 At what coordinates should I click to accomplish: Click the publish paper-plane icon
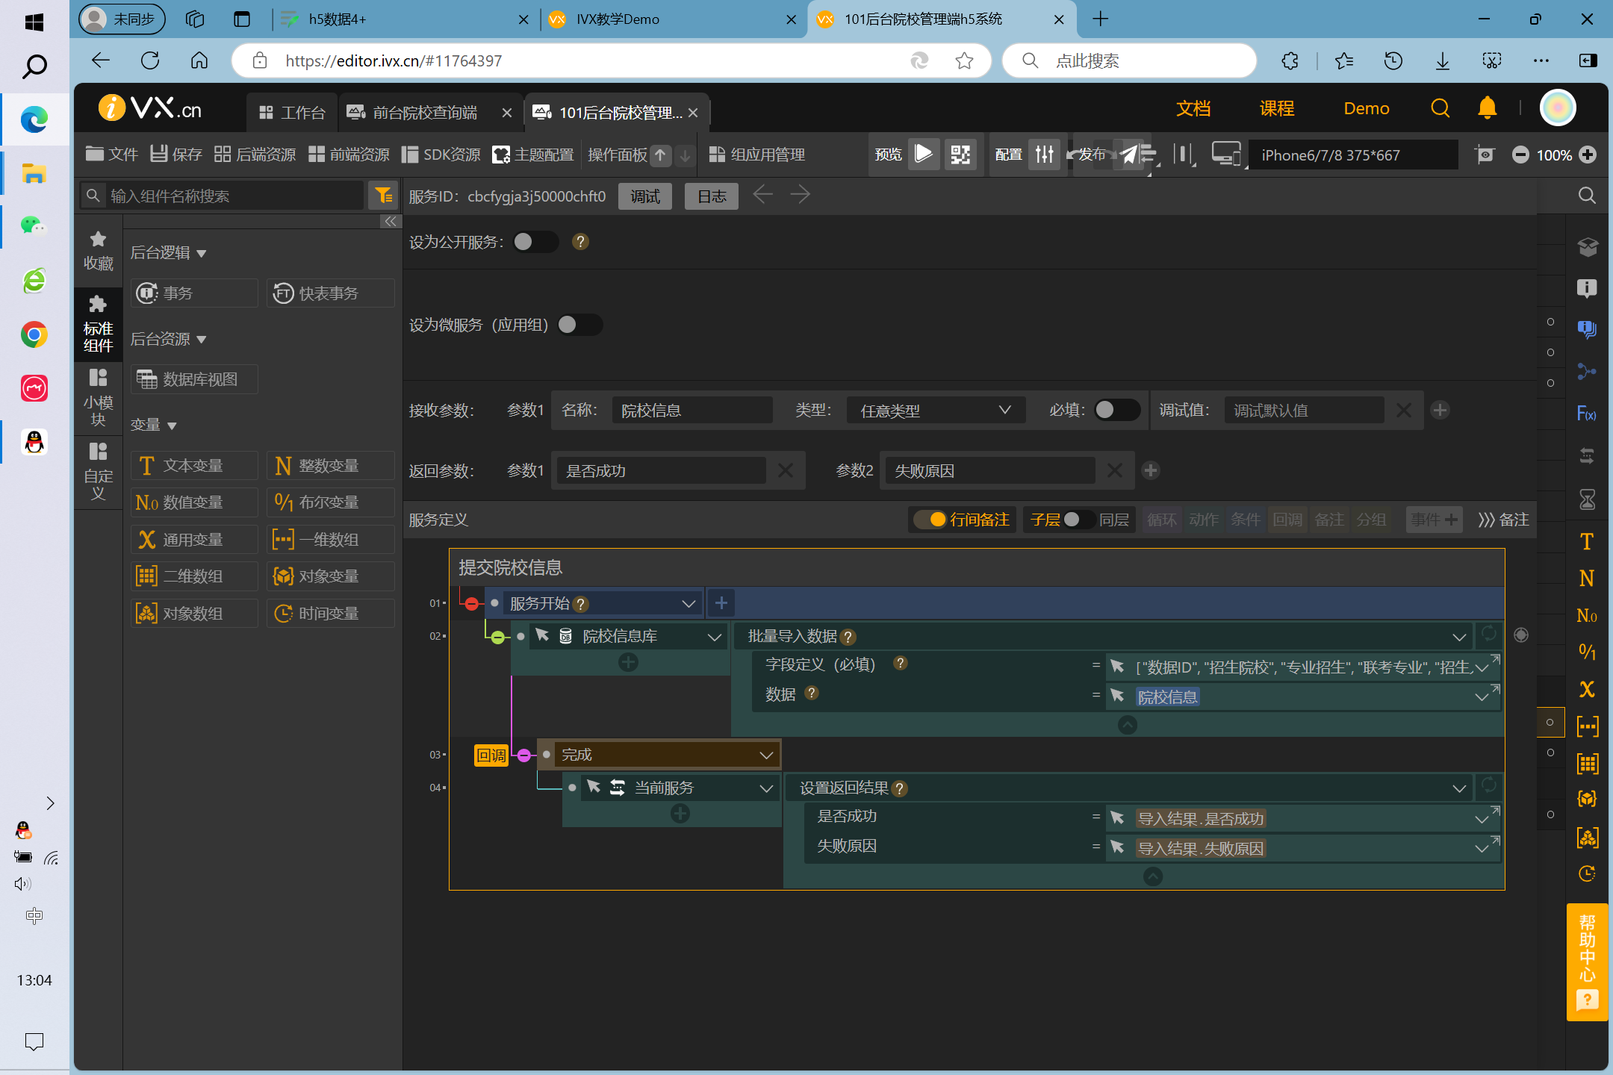[1128, 155]
